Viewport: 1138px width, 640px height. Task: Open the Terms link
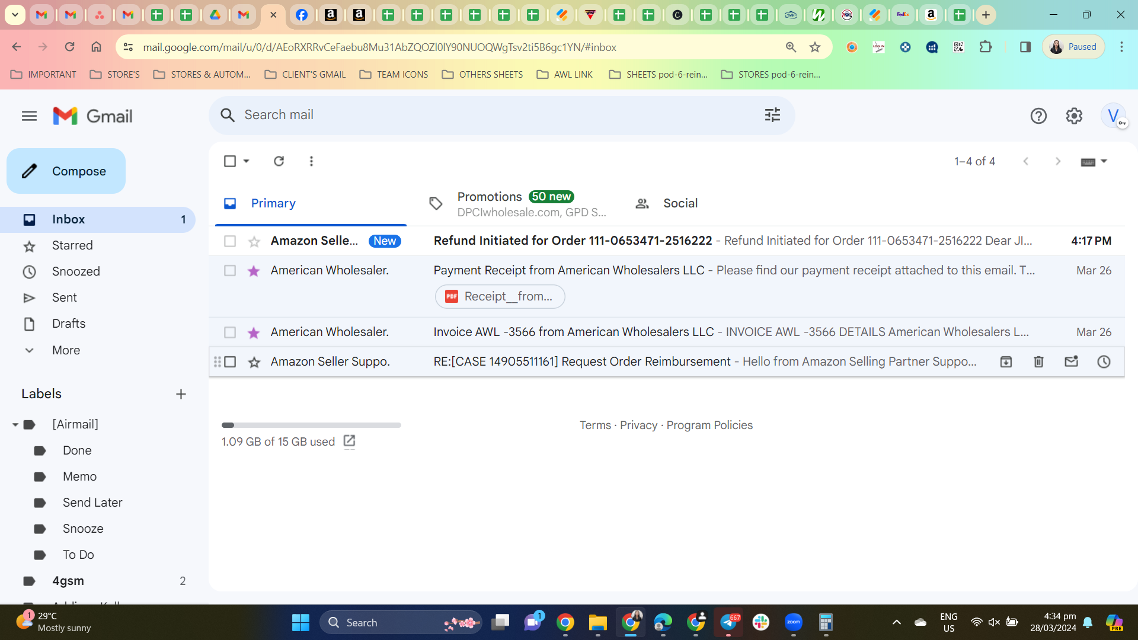[595, 425]
